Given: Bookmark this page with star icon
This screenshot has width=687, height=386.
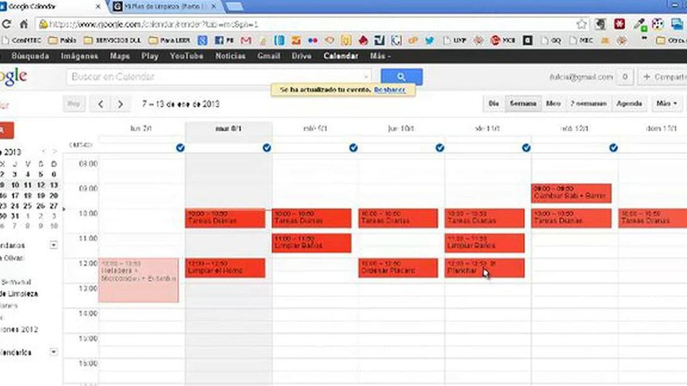Looking at the screenshot, I should coord(582,25).
